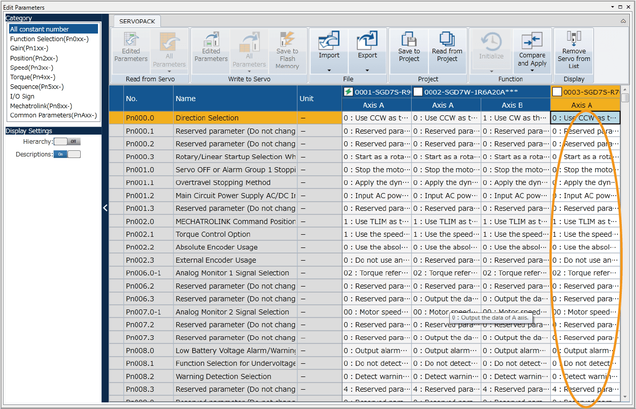636x409 pixels.
Task: Select Gain(Pn1xx-) category
Action: [x=29, y=48]
